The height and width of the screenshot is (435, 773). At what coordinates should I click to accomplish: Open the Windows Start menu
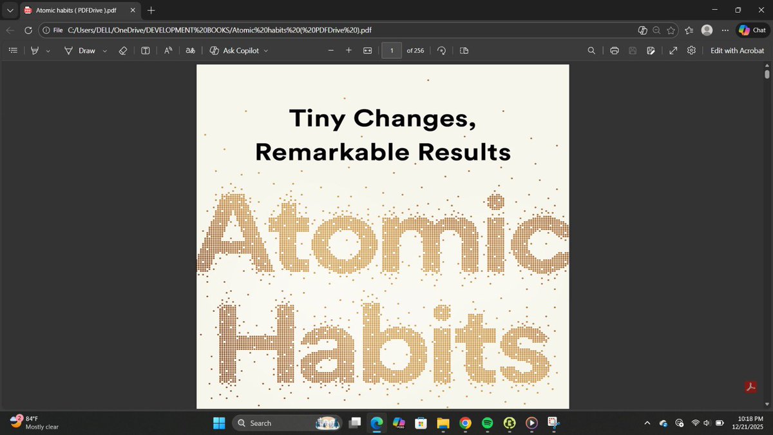219,423
